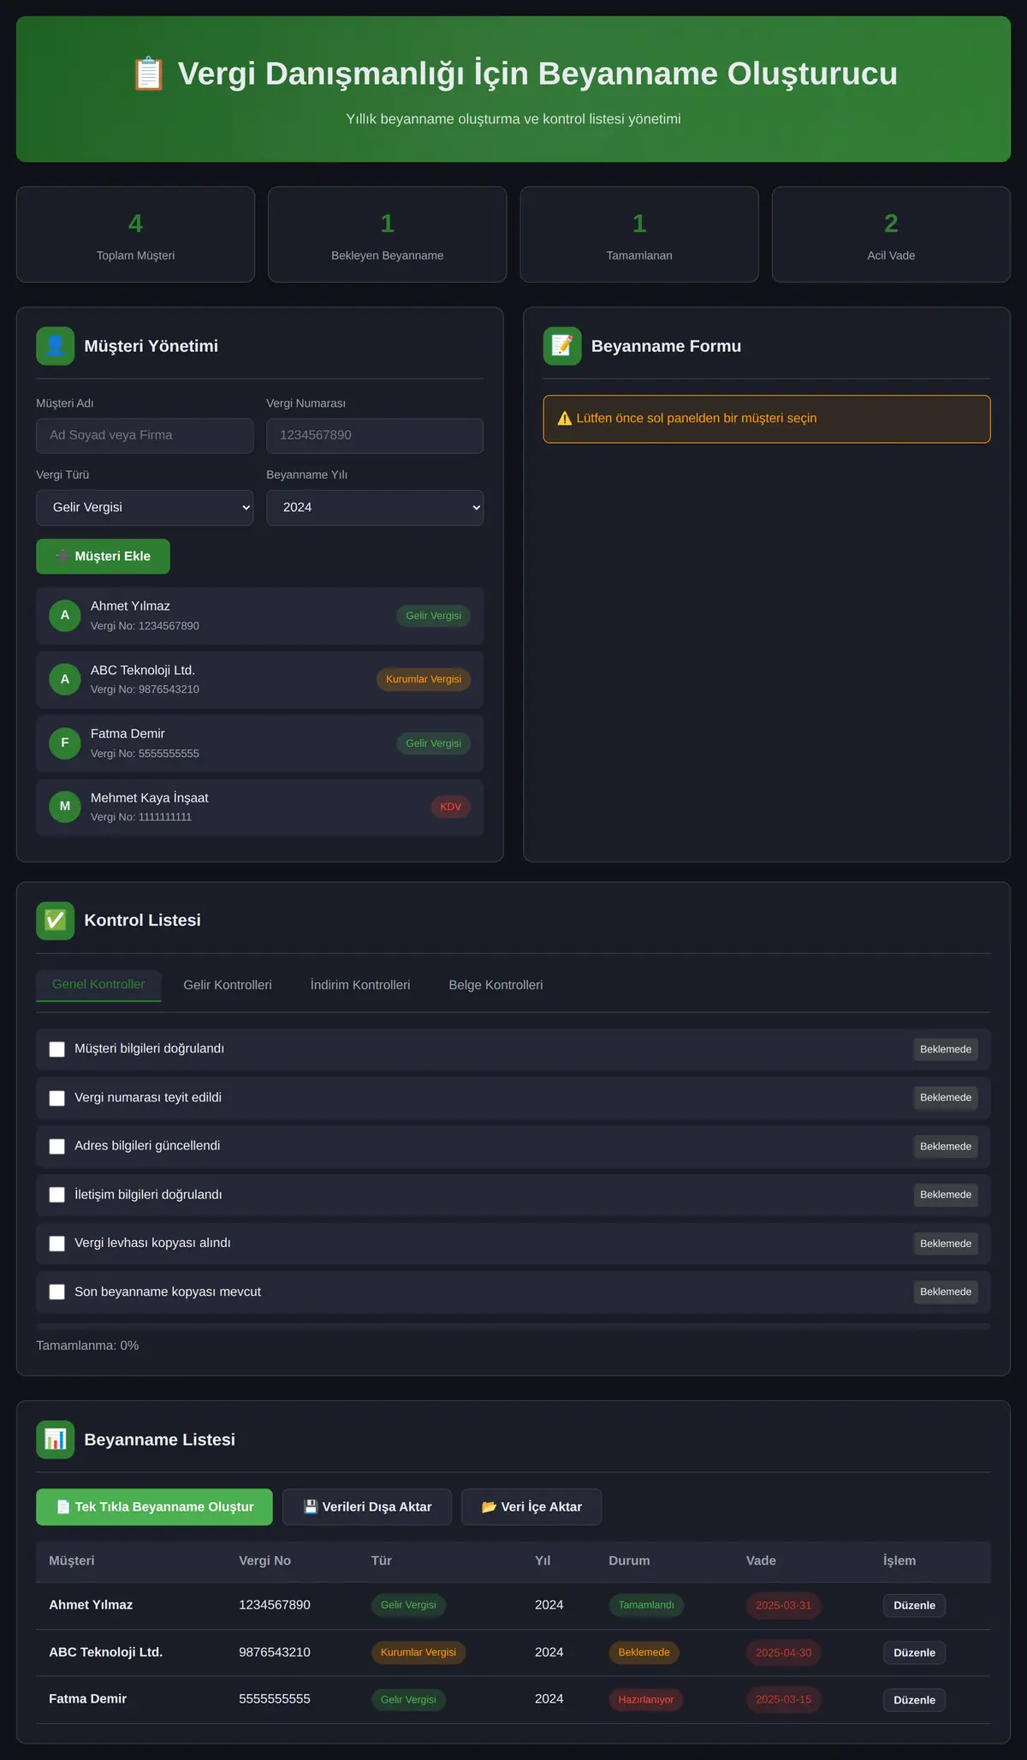Image resolution: width=1027 pixels, height=1760 pixels.
Task: Edit the ABC Teknoloji Ltd. declaration row
Action: point(914,1653)
